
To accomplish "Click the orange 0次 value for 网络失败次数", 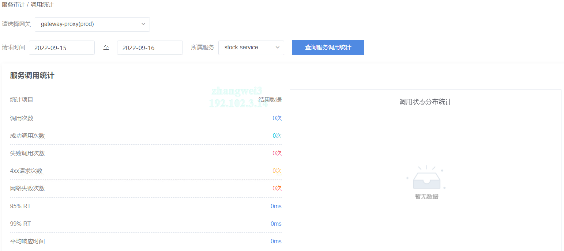I will tap(277, 188).
